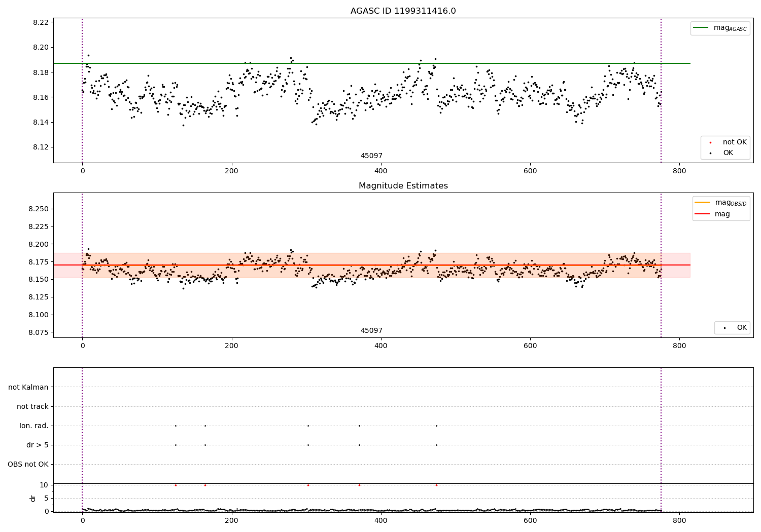Select the orange mag OBSID legend entry
The height and width of the screenshot is (532, 761).
pyautogui.click(x=720, y=203)
